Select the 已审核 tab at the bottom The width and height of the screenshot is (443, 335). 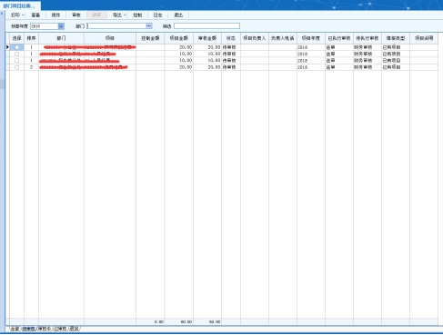click(60, 329)
